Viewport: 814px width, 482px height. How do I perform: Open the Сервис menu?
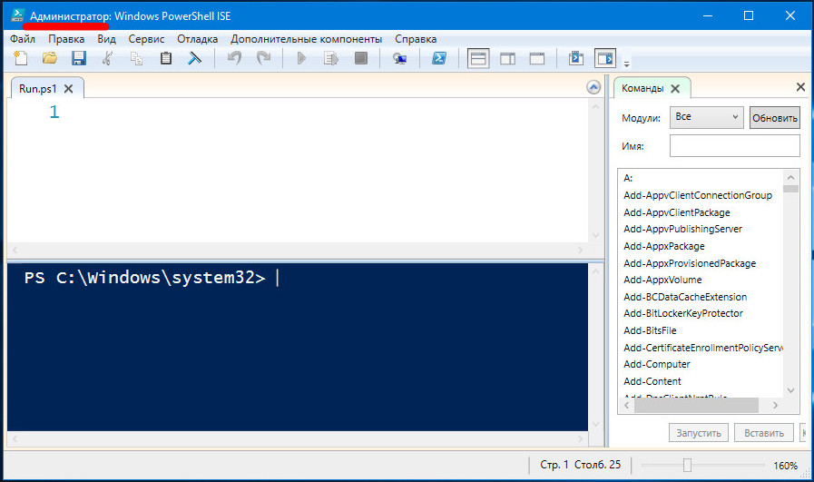[146, 39]
